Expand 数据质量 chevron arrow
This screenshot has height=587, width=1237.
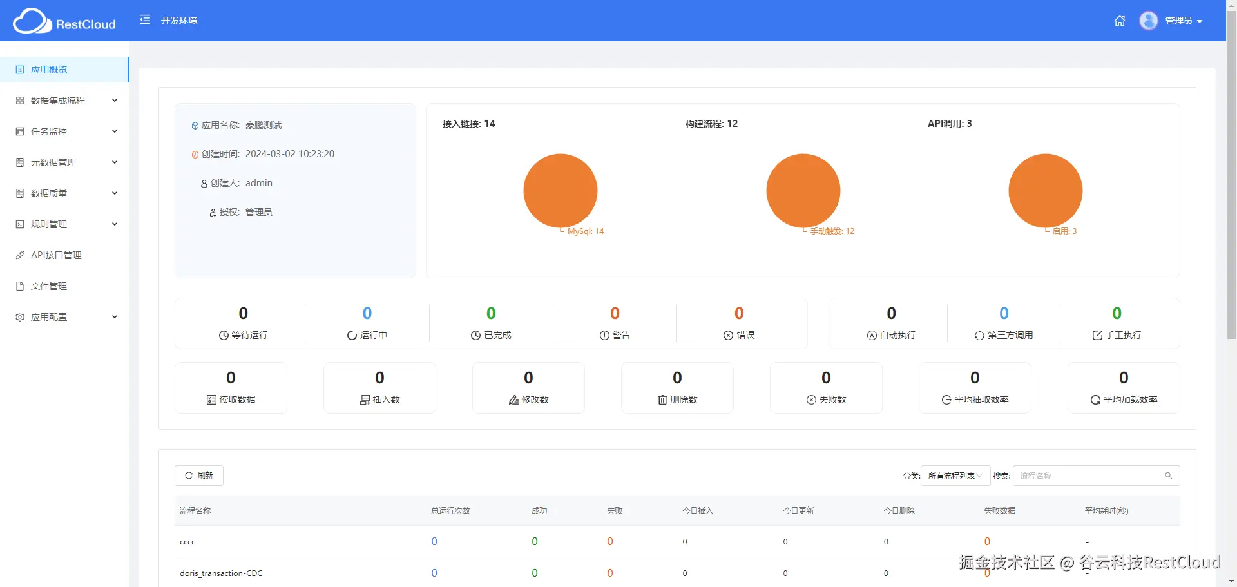pyautogui.click(x=115, y=193)
